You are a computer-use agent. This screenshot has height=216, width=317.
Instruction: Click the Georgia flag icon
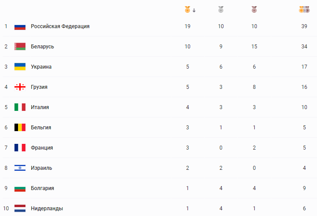point(20,87)
